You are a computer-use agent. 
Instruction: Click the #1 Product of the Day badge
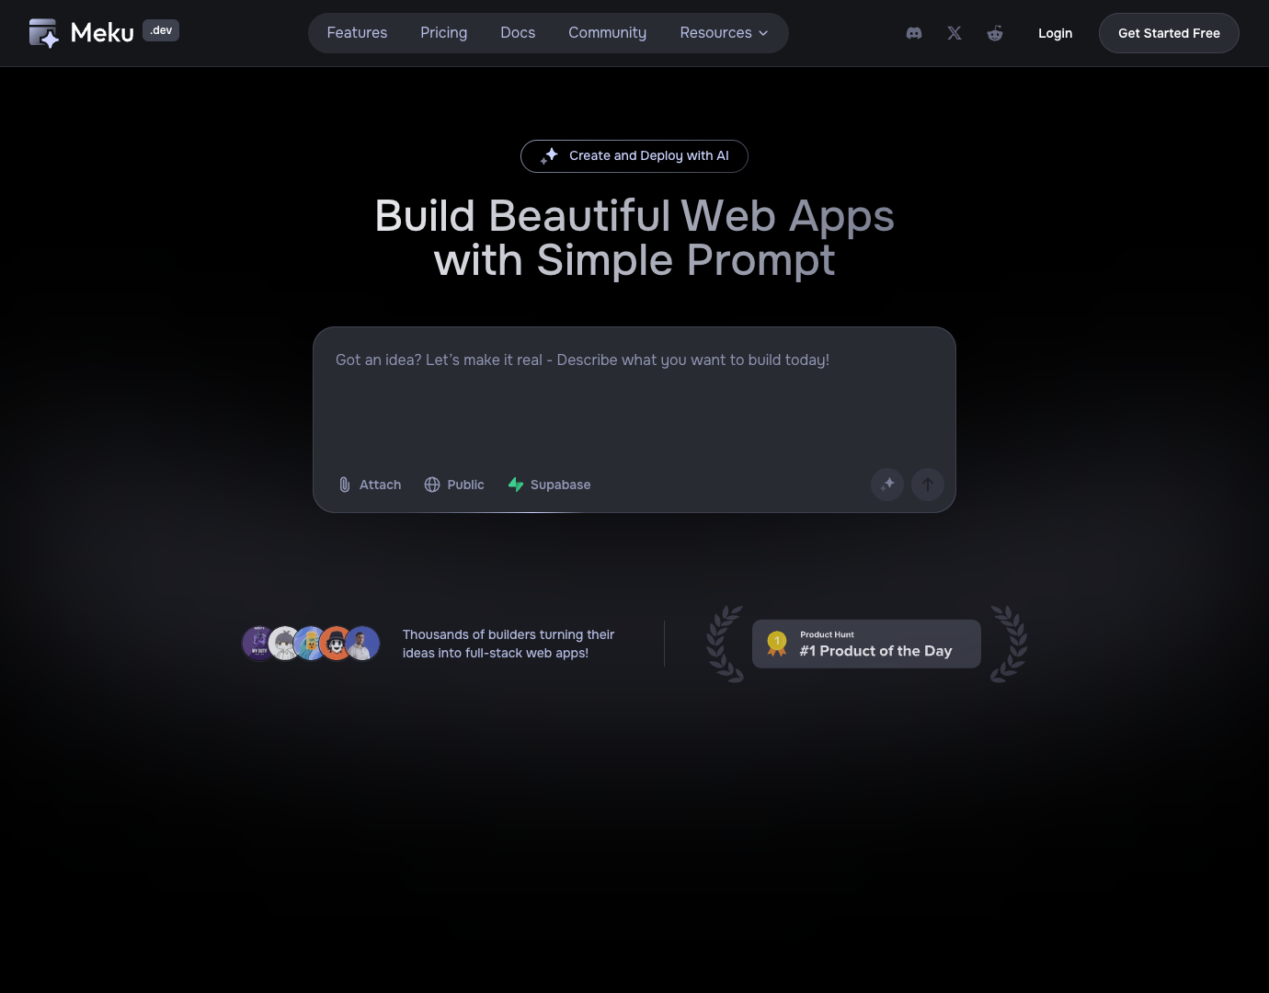pos(865,644)
